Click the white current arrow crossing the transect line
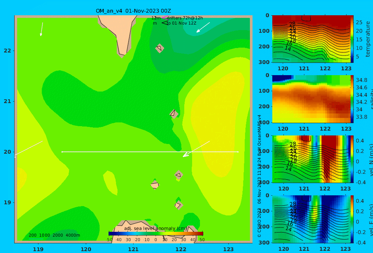 coord(196,149)
